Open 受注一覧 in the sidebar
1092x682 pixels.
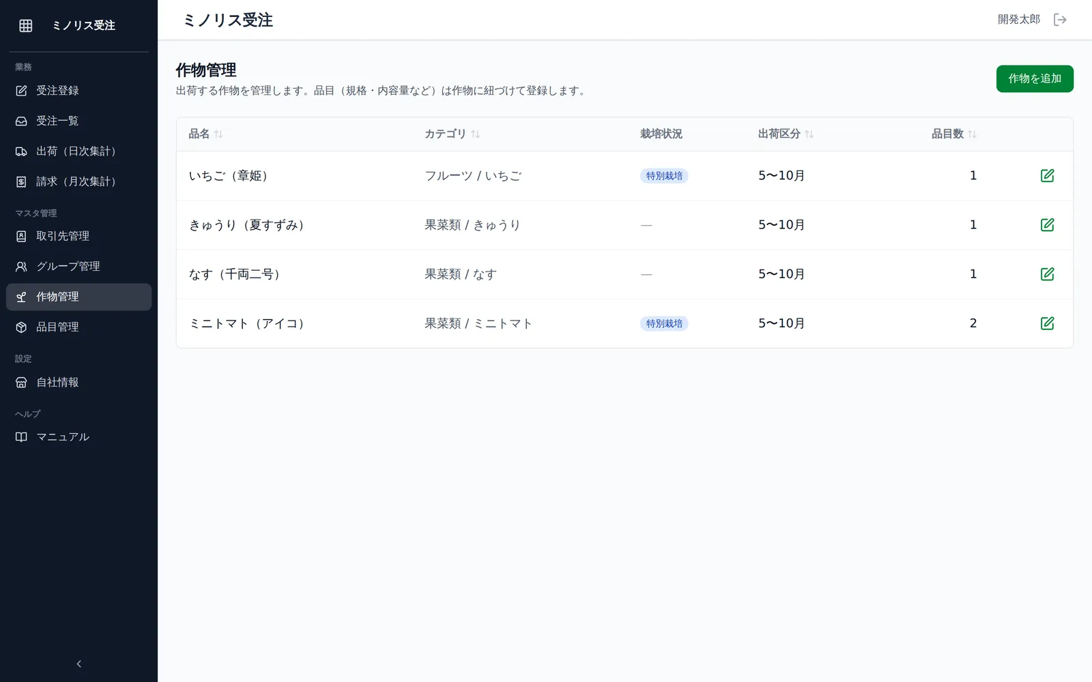[79, 121]
